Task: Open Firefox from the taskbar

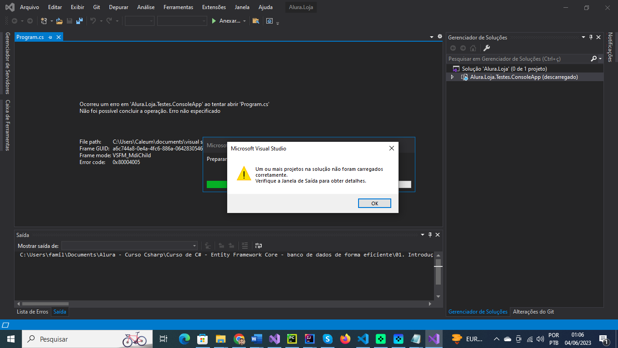Action: [x=345, y=339]
